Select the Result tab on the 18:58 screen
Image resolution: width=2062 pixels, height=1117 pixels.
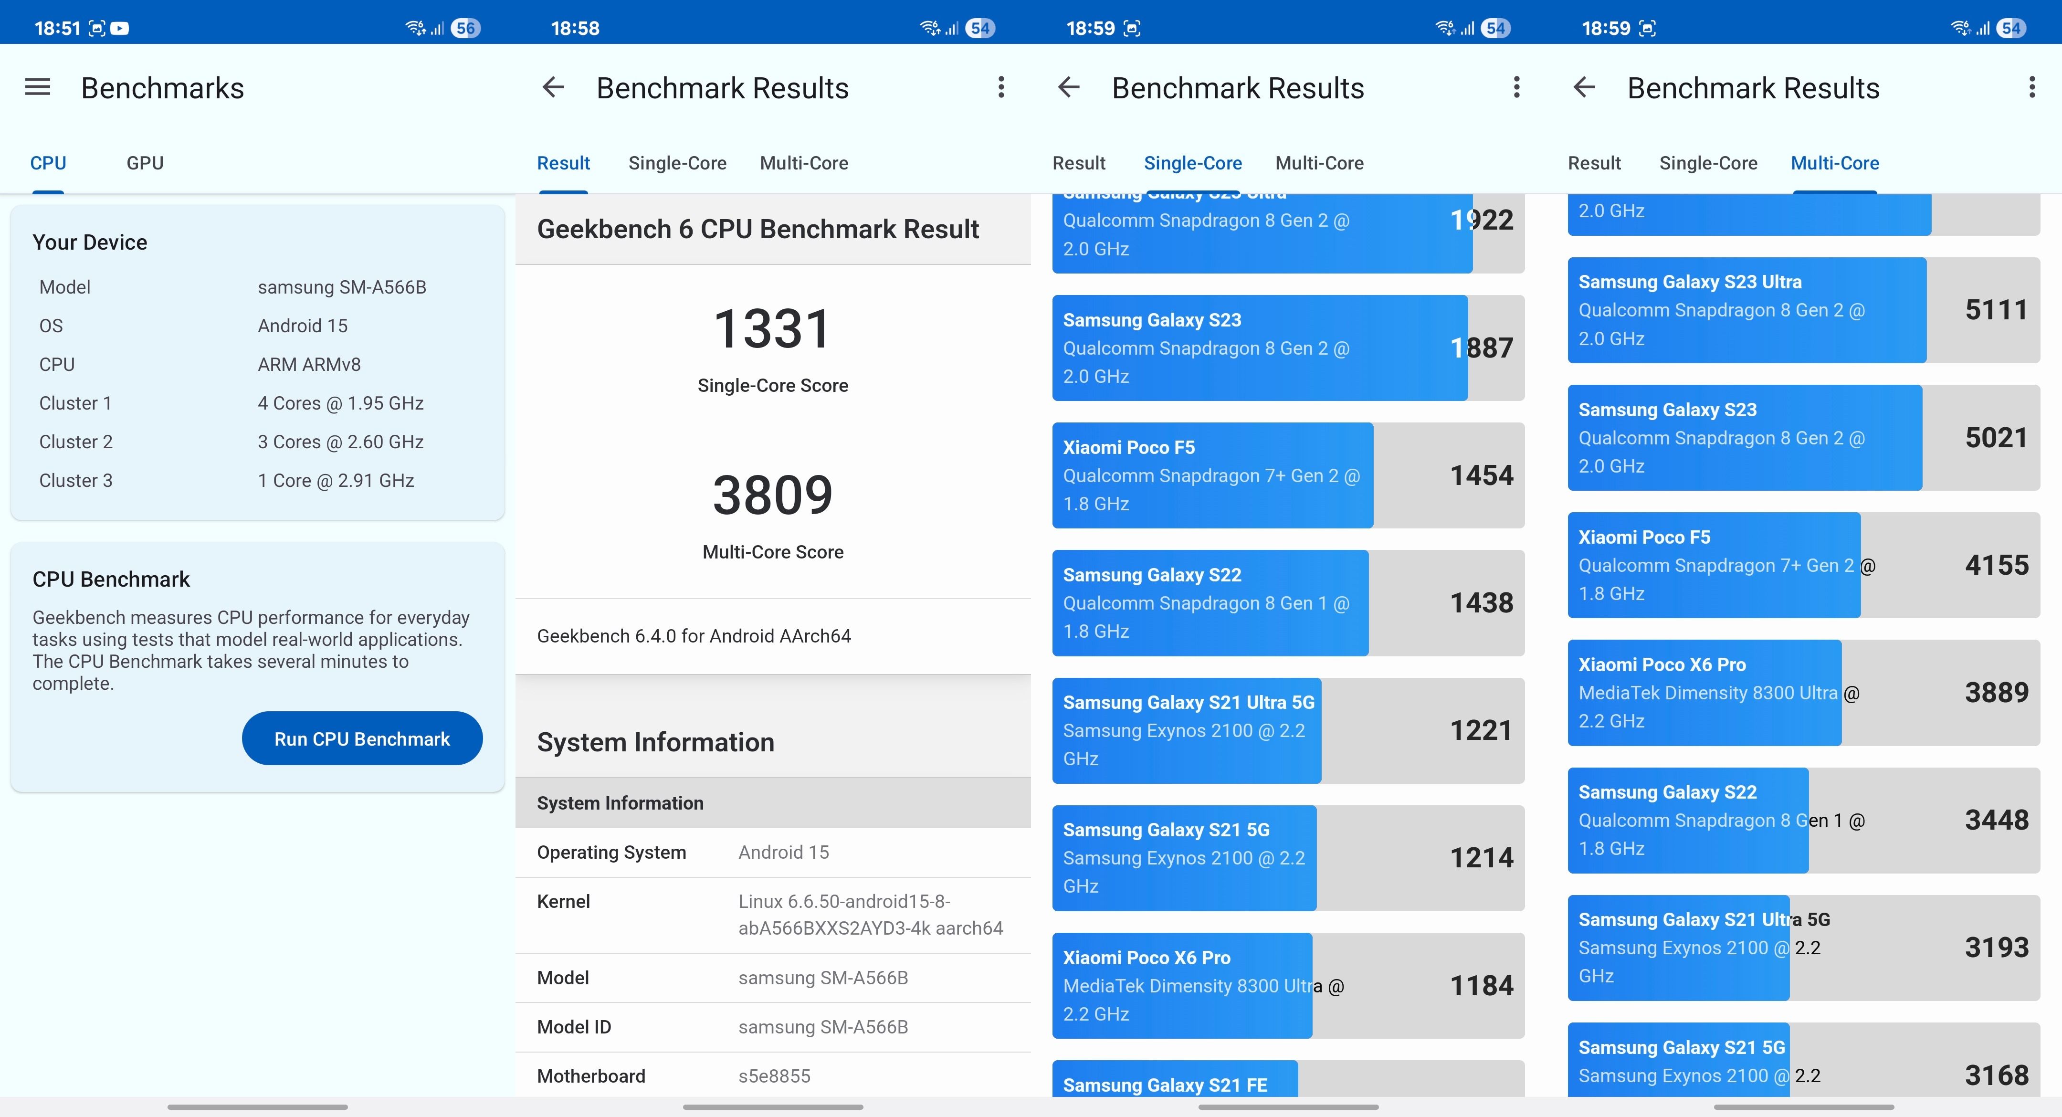[x=564, y=163]
